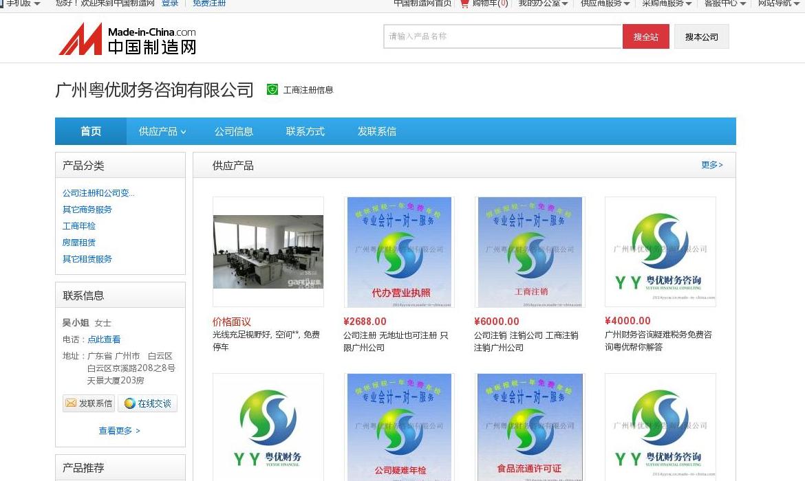Screen dimensions: 805x481
Task: Click the green 工商注册信息 shield icon
Action: [272, 90]
